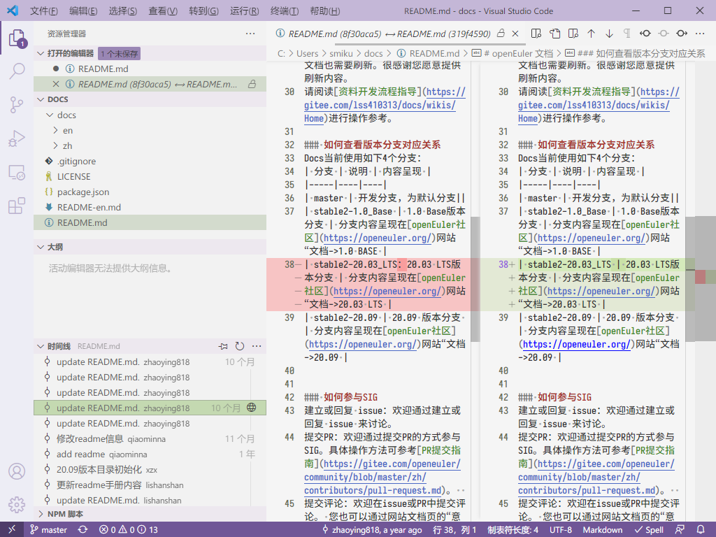Screen dimensions: 716x537
Task: Open package.json in explorer
Action: 150,192
